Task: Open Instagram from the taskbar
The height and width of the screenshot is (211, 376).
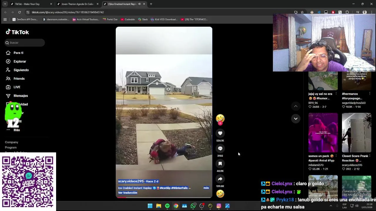Action: [x=219, y=206]
